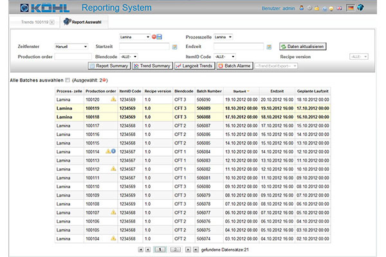Click warning icon on order 100107
This screenshot has height=257, width=386.
click(x=113, y=211)
